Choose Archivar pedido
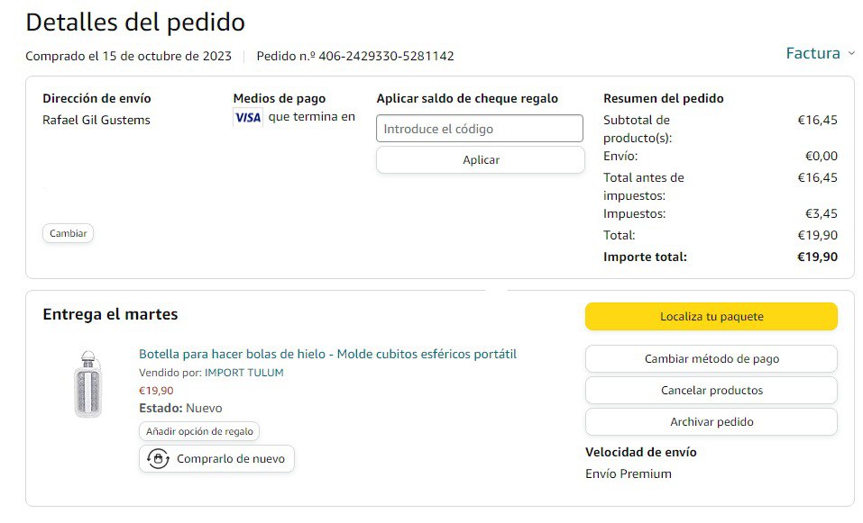The height and width of the screenshot is (523, 863). [x=711, y=422]
